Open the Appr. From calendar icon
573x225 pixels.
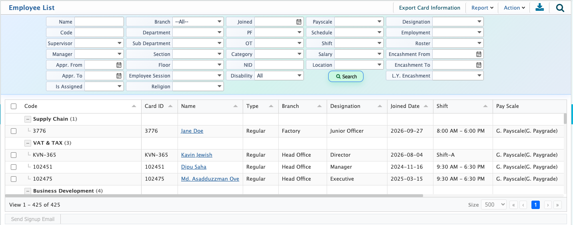[119, 65]
